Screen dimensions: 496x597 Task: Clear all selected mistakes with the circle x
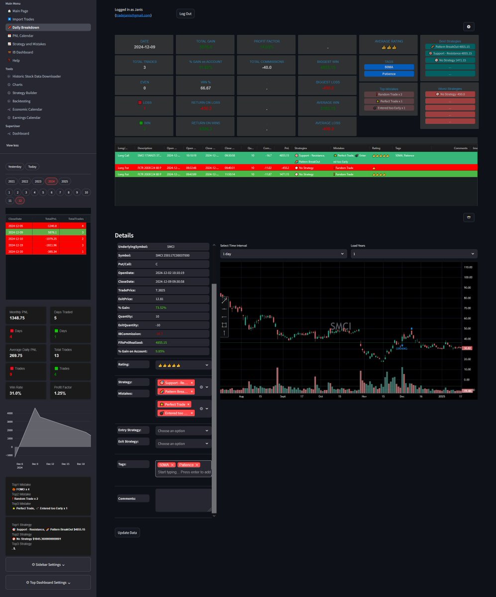[201, 409]
